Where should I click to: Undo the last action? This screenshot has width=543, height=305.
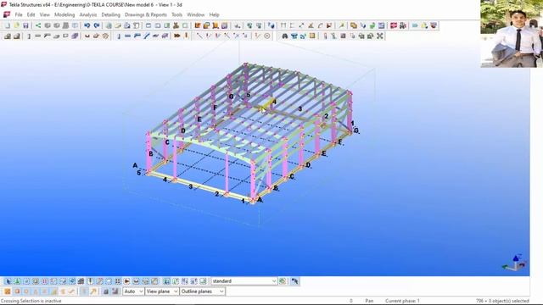pos(87,25)
